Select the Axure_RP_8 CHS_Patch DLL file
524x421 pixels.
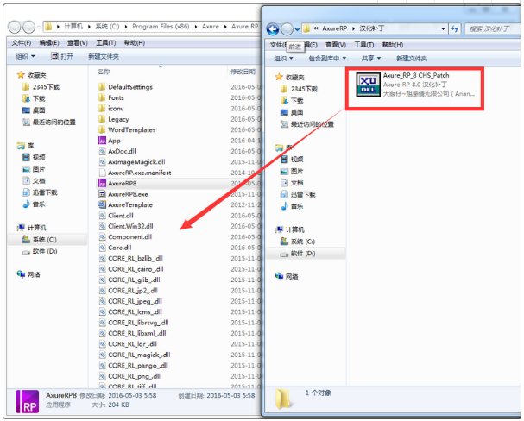tap(414, 85)
